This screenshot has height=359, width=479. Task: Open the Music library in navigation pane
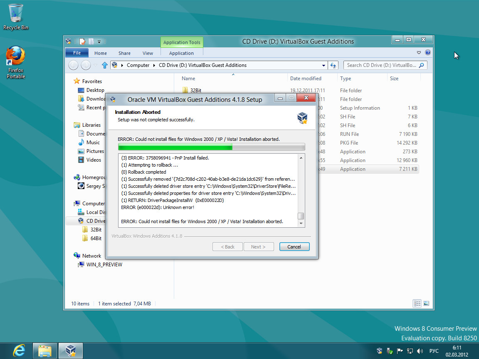[93, 142]
